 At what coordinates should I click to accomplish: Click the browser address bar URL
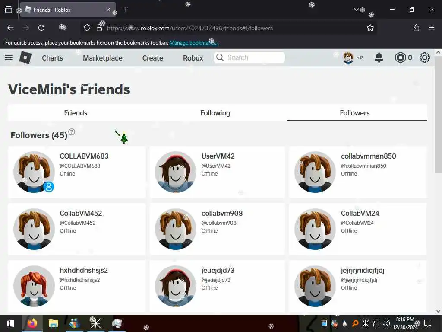[x=190, y=28]
